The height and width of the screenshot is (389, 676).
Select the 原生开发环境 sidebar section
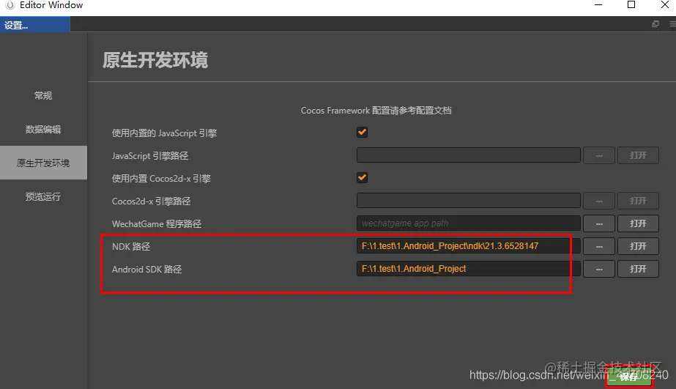(43, 163)
